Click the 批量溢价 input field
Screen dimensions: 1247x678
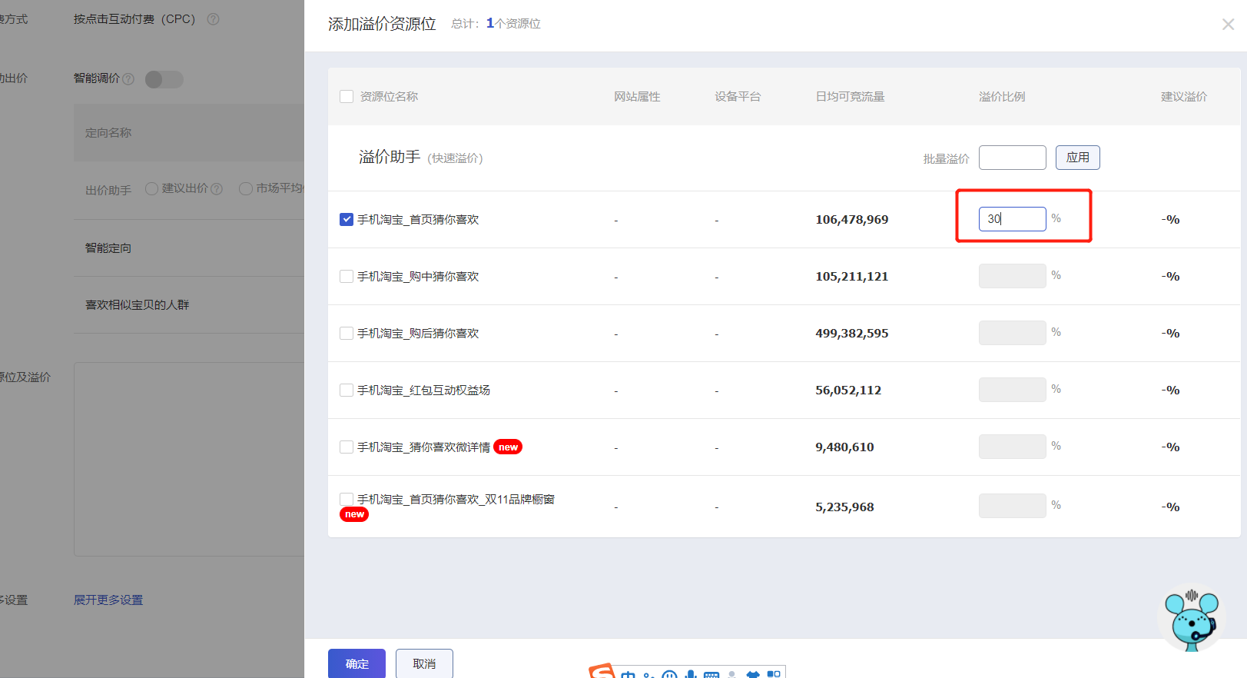(1012, 158)
